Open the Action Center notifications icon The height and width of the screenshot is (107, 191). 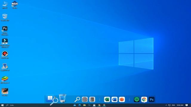(x=187, y=105)
